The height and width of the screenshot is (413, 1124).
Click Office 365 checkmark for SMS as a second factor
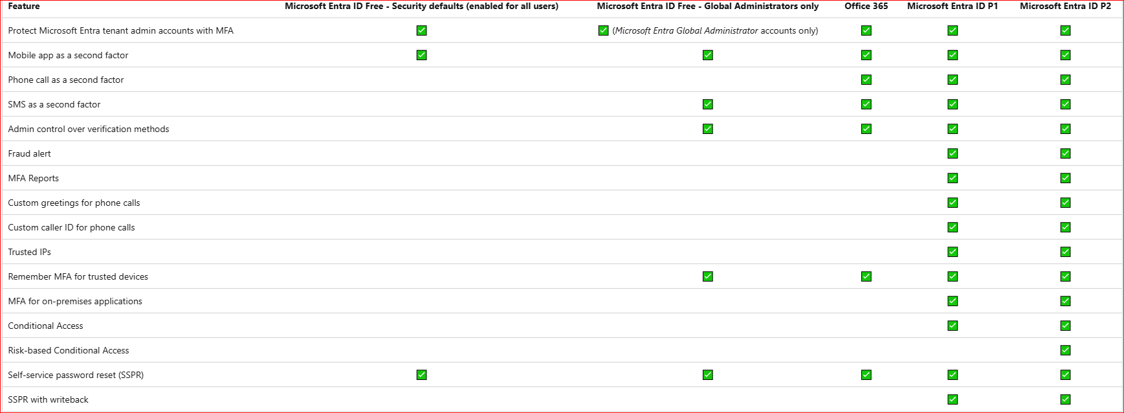click(x=866, y=104)
